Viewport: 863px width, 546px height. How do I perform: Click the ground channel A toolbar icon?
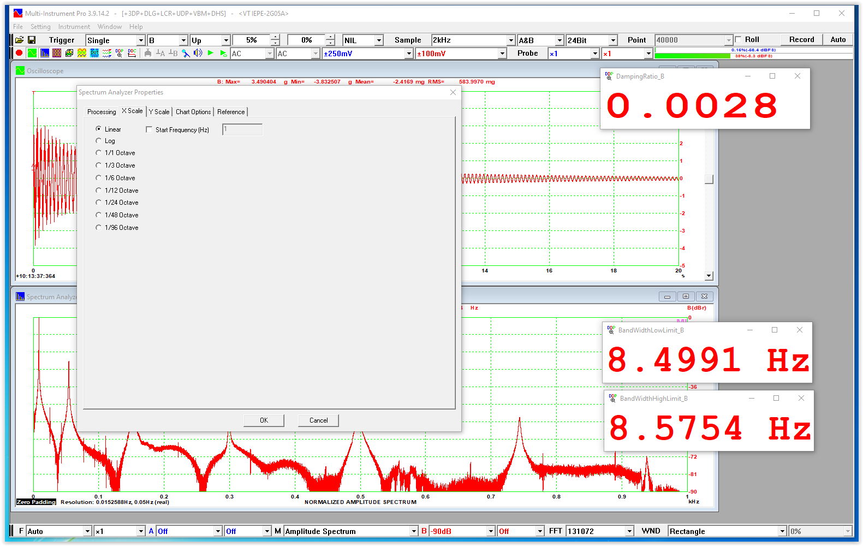(160, 53)
